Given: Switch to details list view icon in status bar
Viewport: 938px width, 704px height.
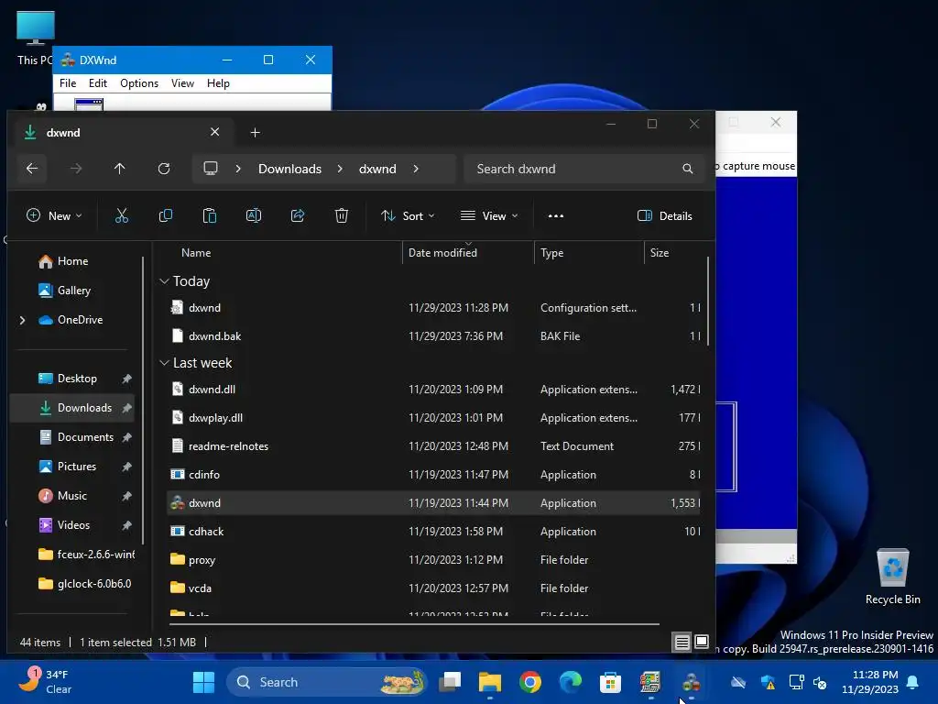Looking at the screenshot, I should tap(682, 643).
